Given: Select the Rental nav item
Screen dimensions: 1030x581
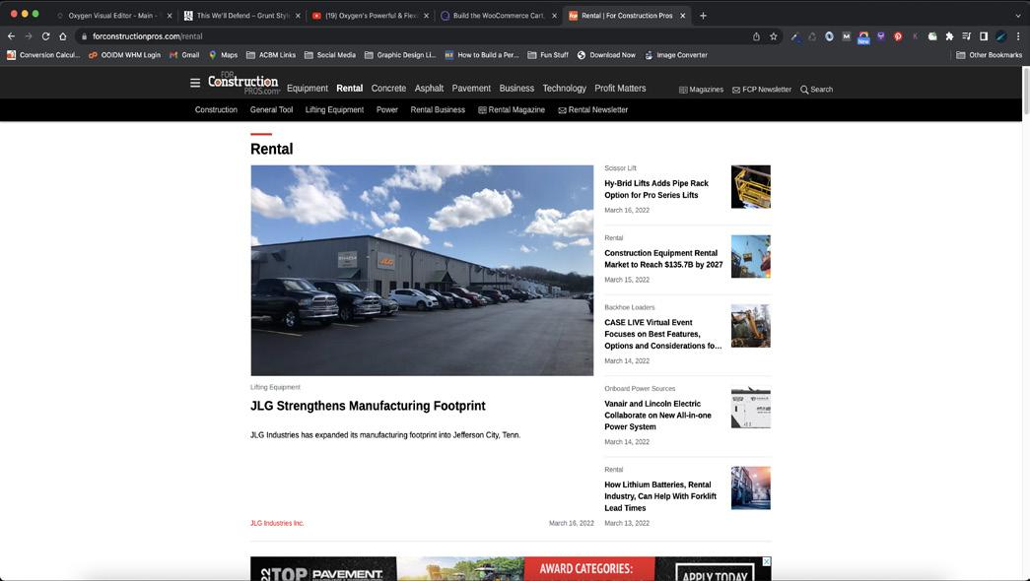Looking at the screenshot, I should point(350,88).
